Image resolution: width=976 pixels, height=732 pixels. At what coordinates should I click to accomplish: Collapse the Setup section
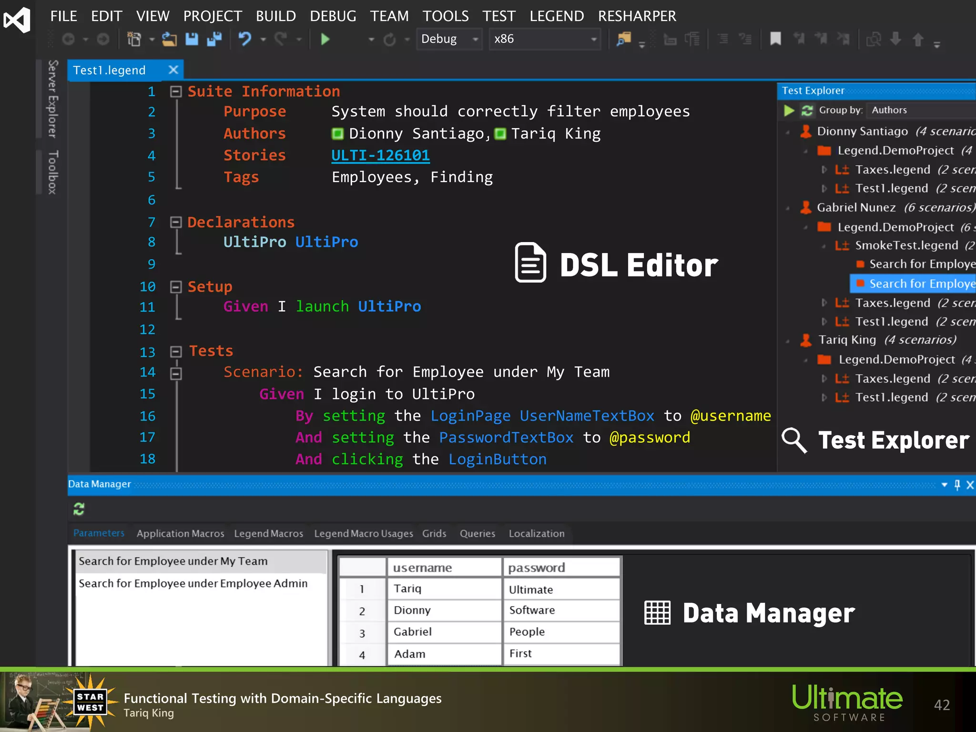tap(176, 287)
